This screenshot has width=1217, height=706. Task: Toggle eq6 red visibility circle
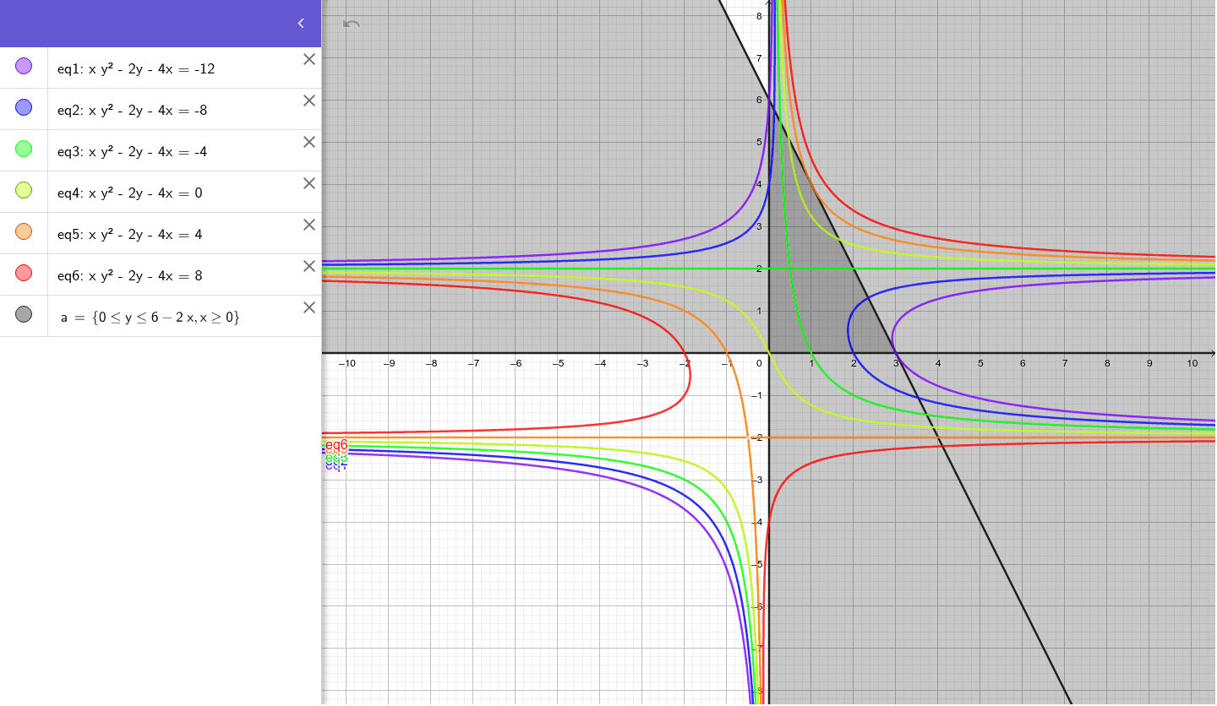24,273
